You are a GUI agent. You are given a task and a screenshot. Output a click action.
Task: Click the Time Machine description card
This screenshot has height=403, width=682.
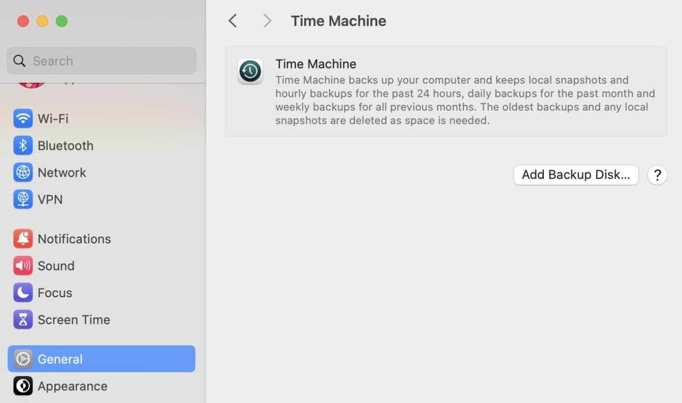pos(446,91)
